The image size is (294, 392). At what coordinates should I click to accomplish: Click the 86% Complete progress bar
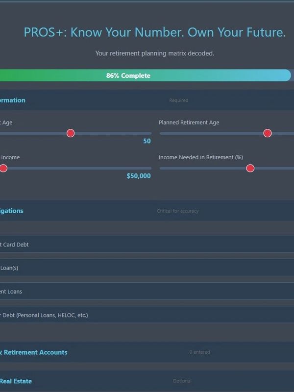pos(128,76)
